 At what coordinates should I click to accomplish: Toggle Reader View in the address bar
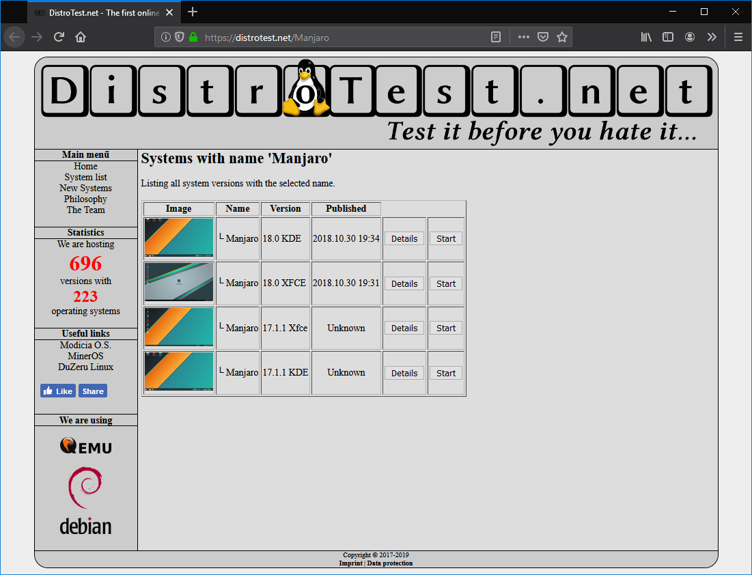pos(496,38)
